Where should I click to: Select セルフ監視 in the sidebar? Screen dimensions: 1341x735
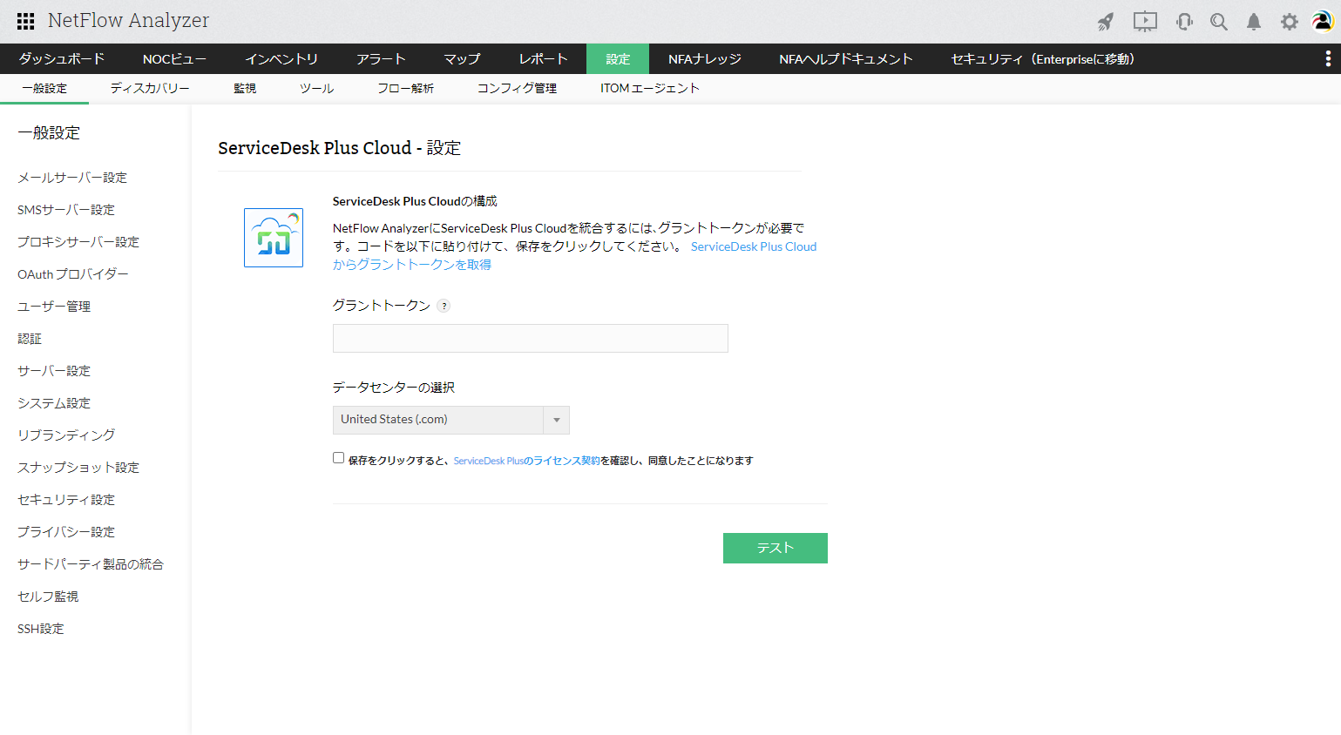[x=48, y=597]
